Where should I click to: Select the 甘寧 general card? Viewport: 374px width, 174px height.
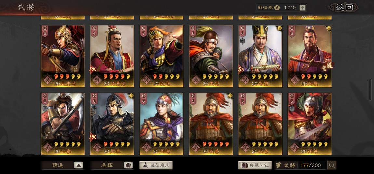pos(62,124)
